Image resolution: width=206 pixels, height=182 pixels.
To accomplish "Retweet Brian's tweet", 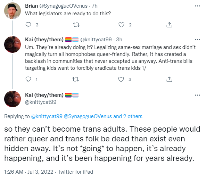I will [x=76, y=25].
